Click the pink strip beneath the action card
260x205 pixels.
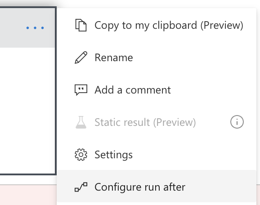pyautogui.click(x=28, y=195)
